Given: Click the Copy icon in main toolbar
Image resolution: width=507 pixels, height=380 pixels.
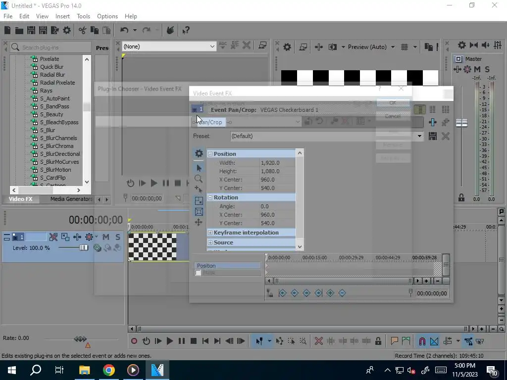Looking at the screenshot, I should (95, 30).
